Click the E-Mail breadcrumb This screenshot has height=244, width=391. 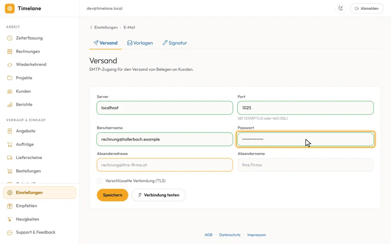(x=129, y=27)
